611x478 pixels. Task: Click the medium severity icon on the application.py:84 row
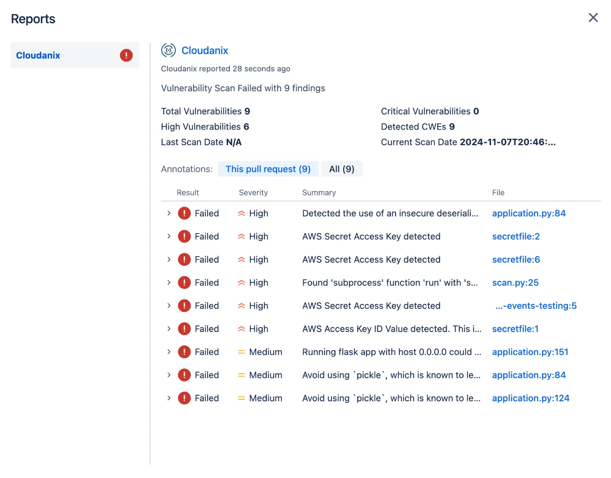coord(241,375)
